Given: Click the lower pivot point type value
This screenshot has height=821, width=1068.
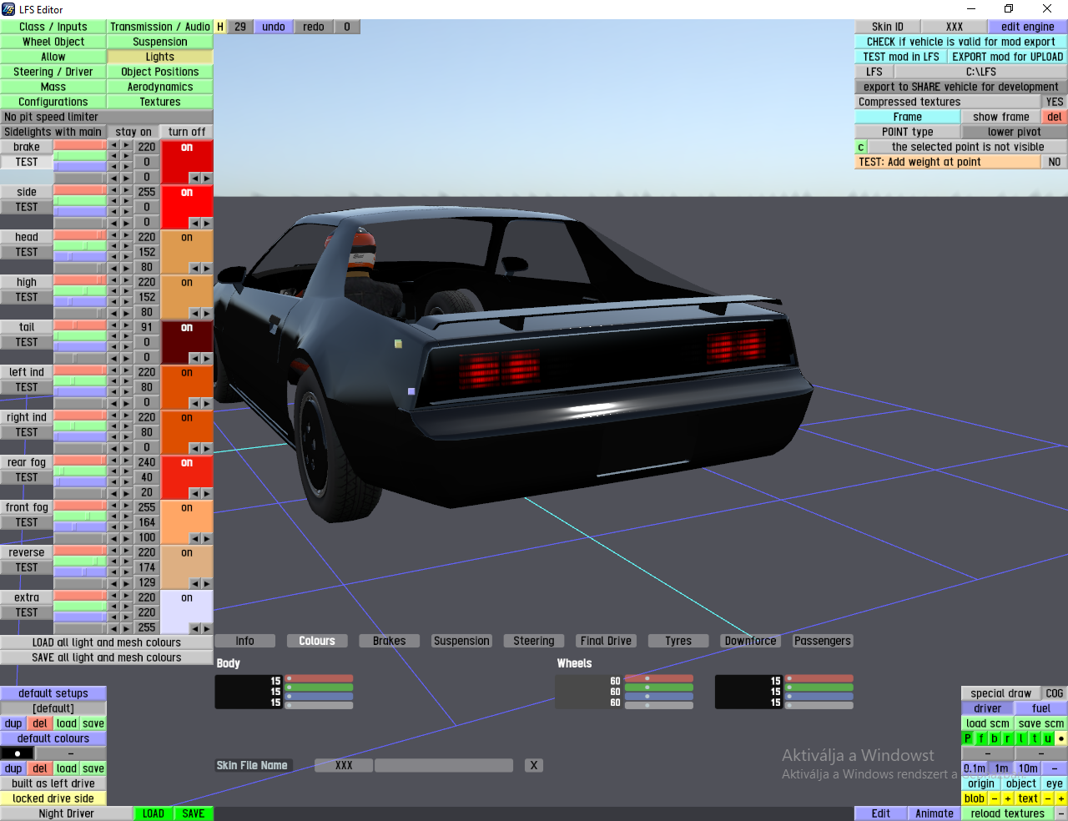Looking at the screenshot, I should pyautogui.click(x=1015, y=132).
